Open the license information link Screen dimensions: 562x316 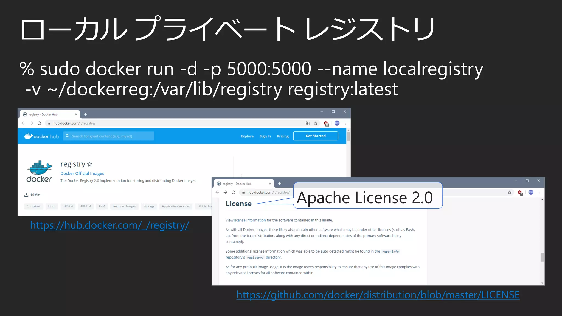(250, 220)
